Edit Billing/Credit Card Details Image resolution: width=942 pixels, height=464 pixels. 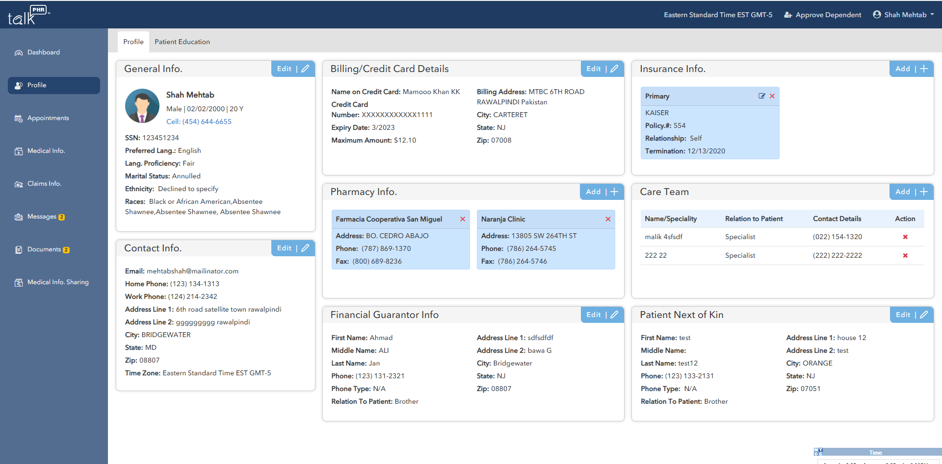pos(602,69)
